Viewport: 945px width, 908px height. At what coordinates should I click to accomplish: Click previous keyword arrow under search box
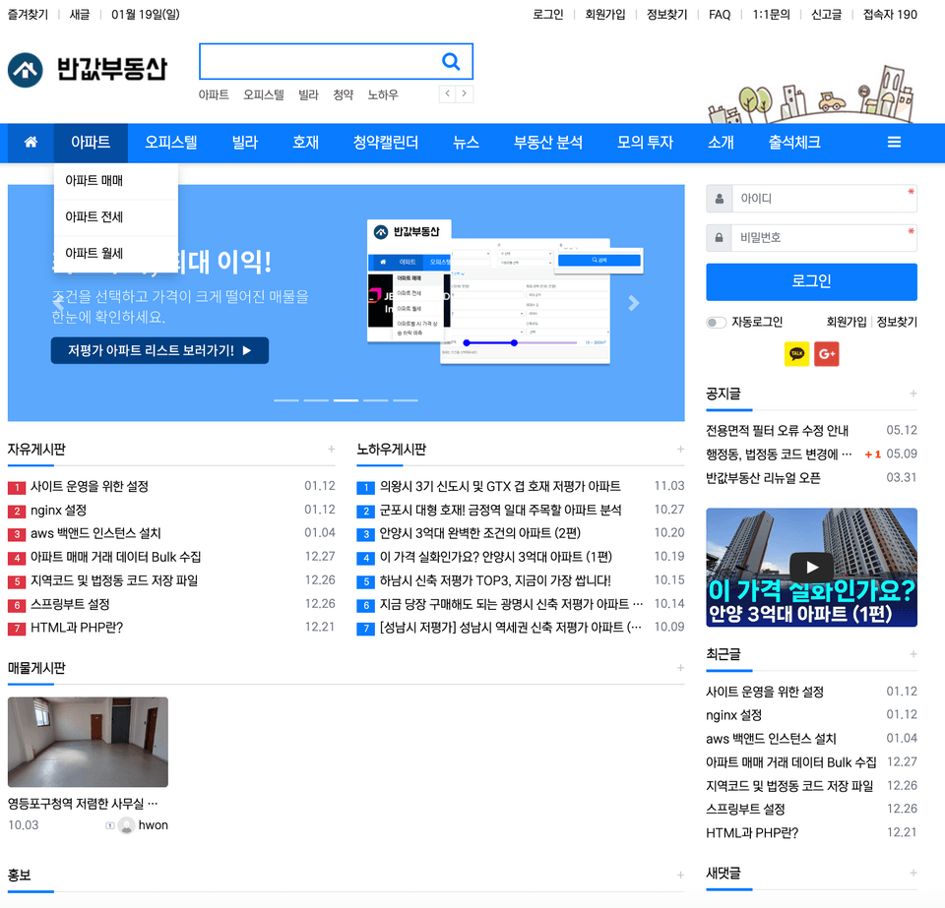coord(447,93)
